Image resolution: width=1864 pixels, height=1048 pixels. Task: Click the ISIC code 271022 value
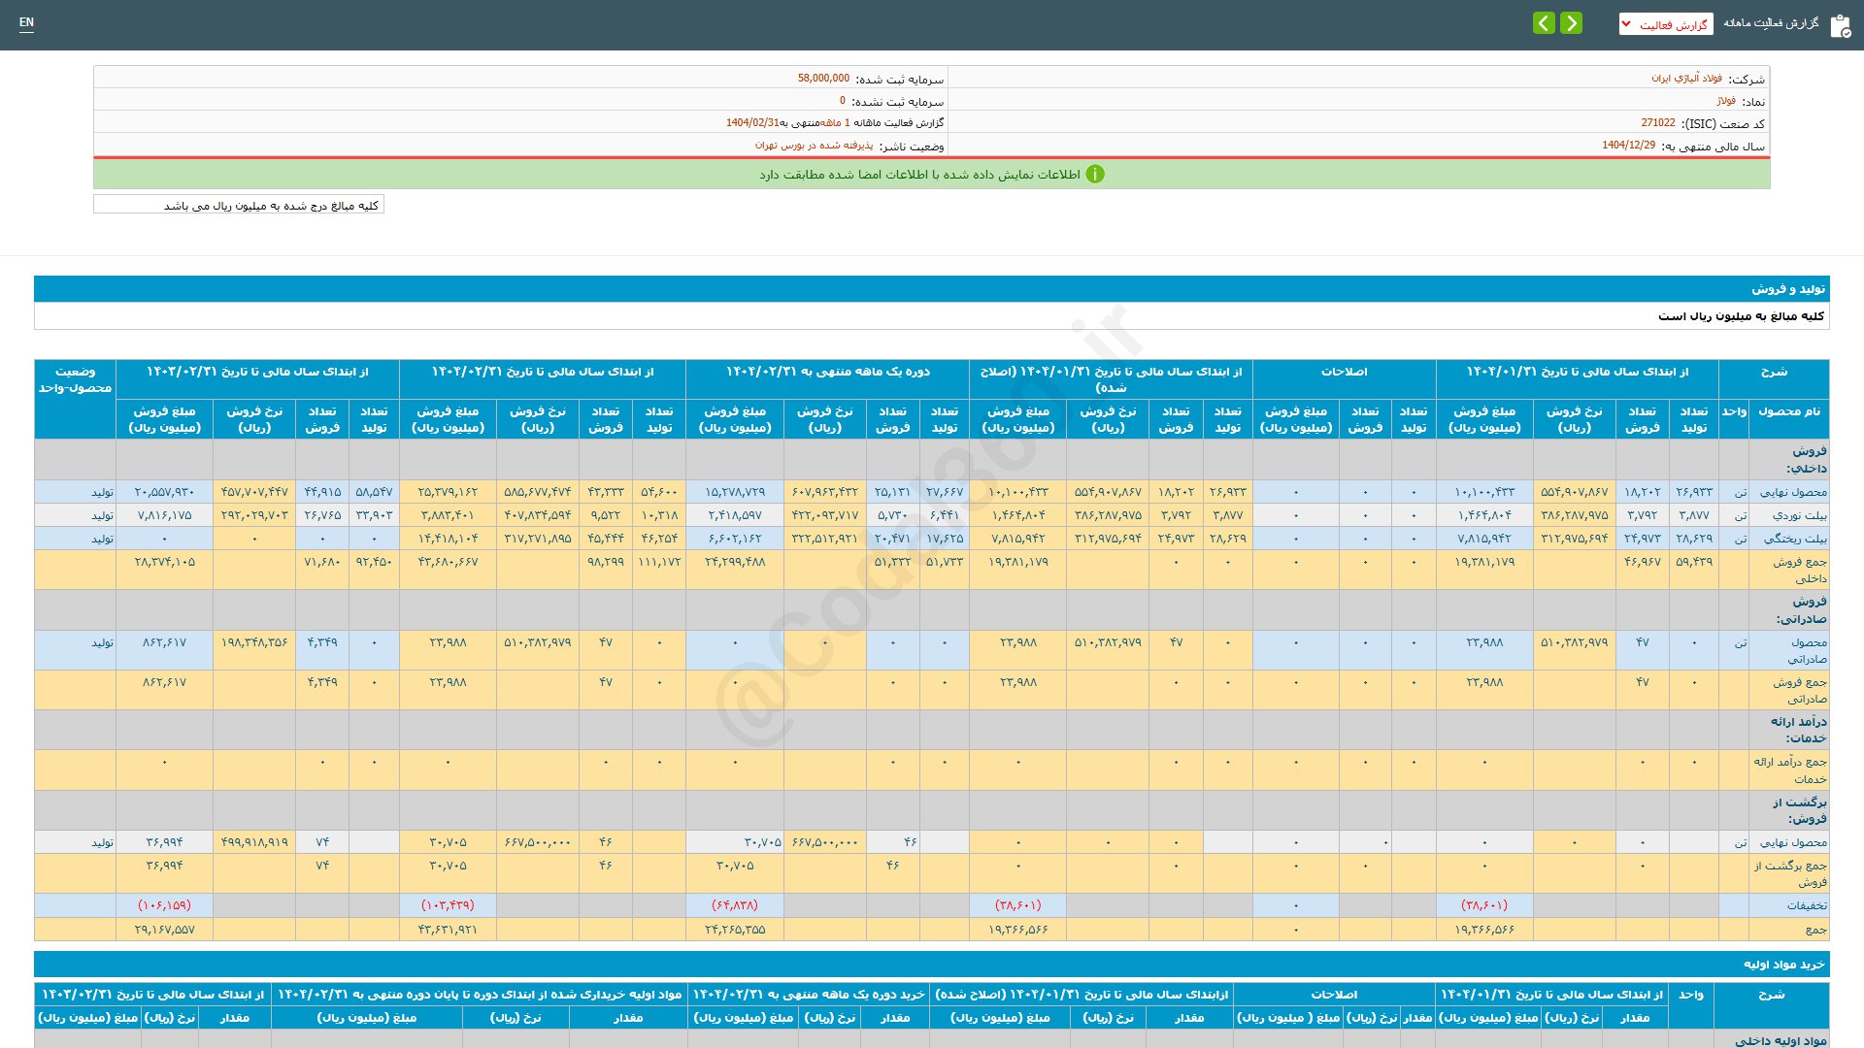(1657, 123)
